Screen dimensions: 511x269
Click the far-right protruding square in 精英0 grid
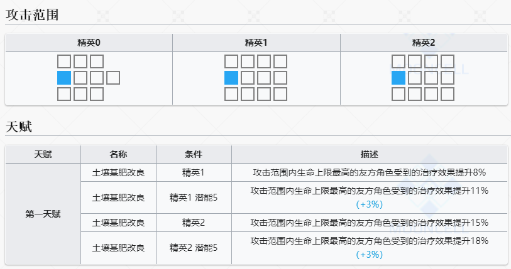(113, 78)
